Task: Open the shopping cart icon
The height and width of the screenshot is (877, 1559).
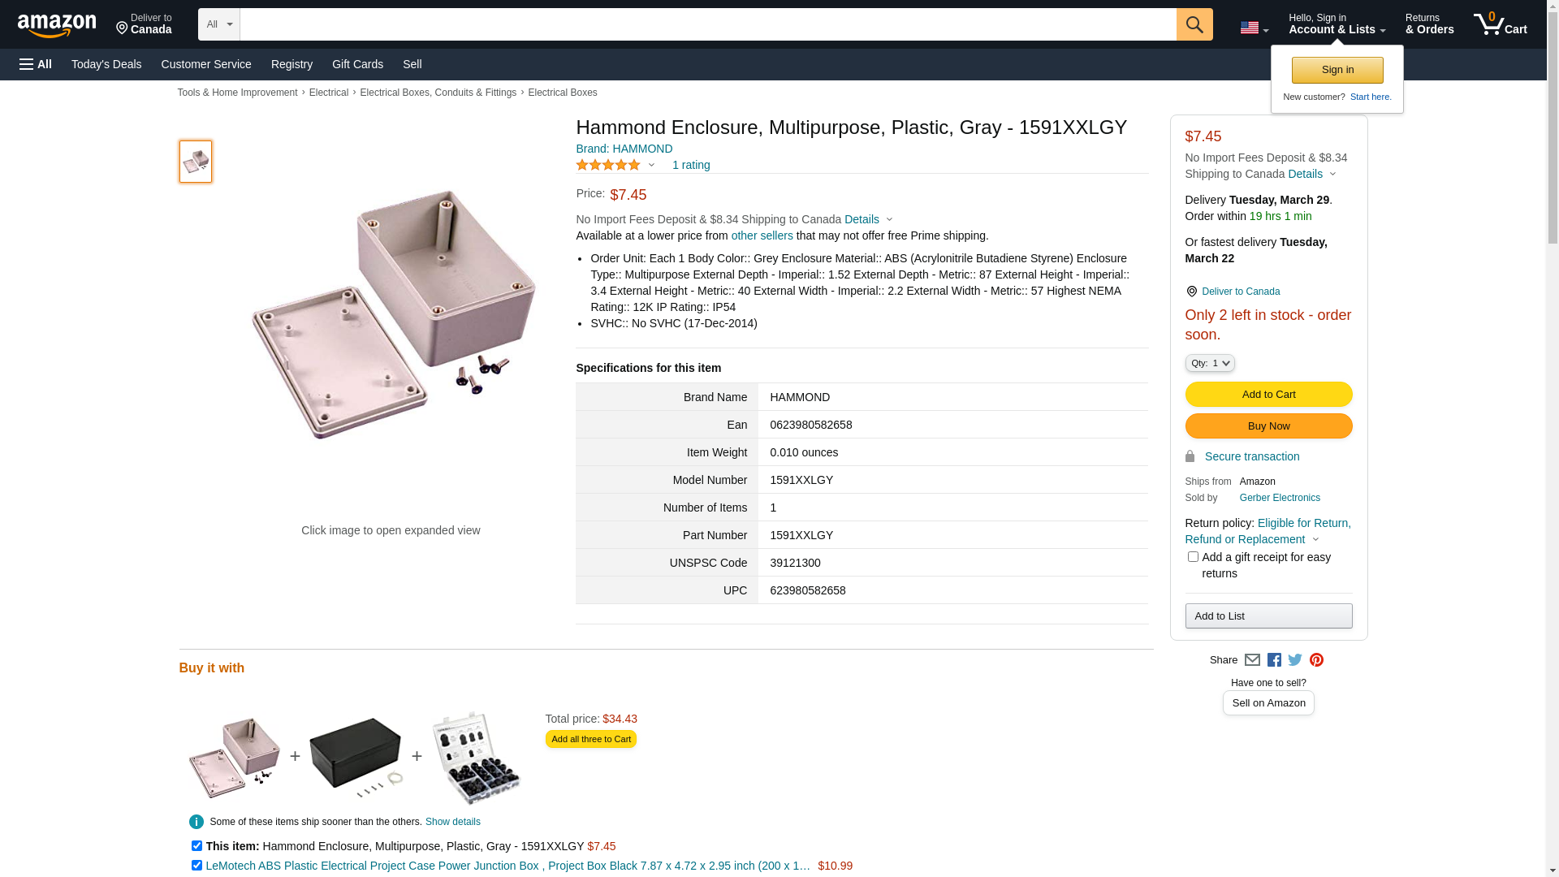Action: pos(1500,24)
